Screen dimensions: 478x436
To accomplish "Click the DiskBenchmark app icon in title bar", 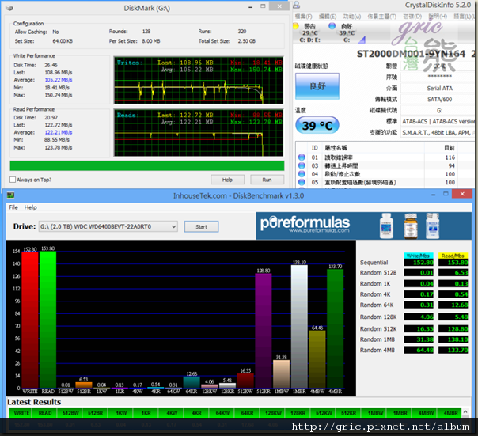I will pyautogui.click(x=9, y=195).
